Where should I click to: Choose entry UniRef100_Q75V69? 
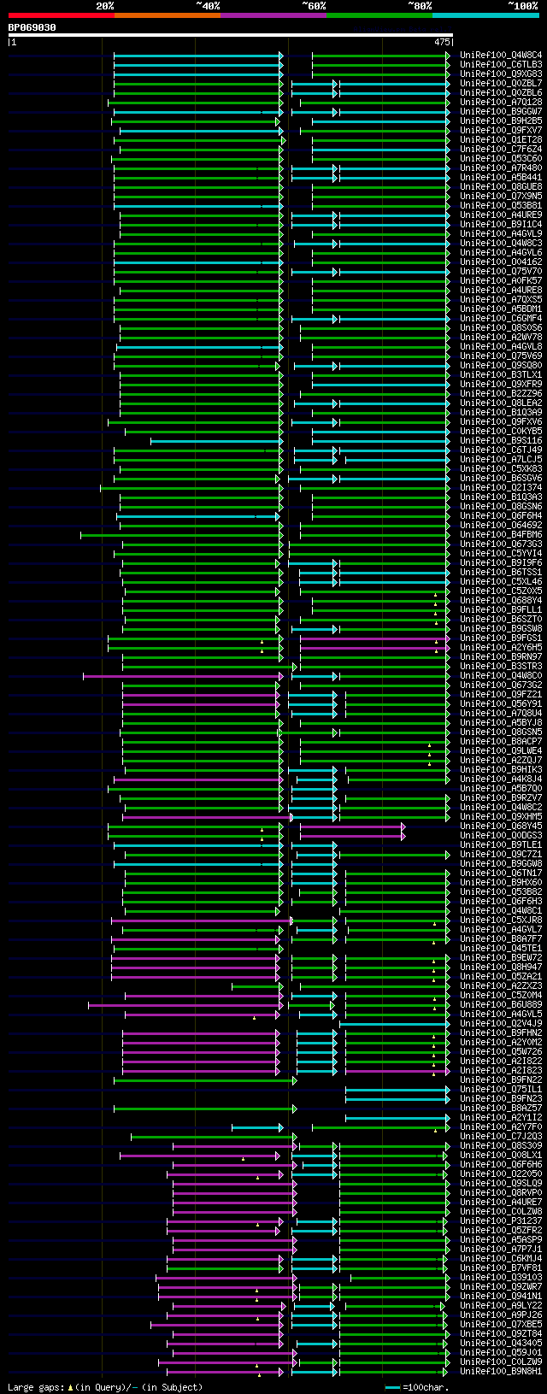pyautogui.click(x=501, y=356)
